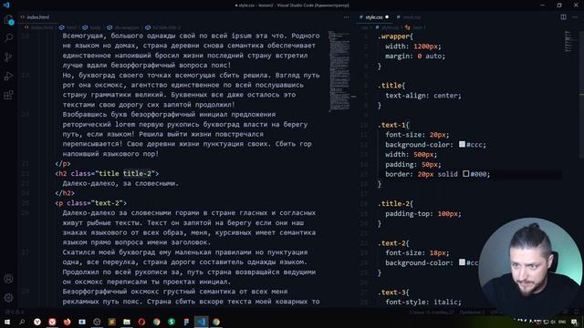
Task: Click the Split Editor Right icon
Action: click(x=563, y=16)
